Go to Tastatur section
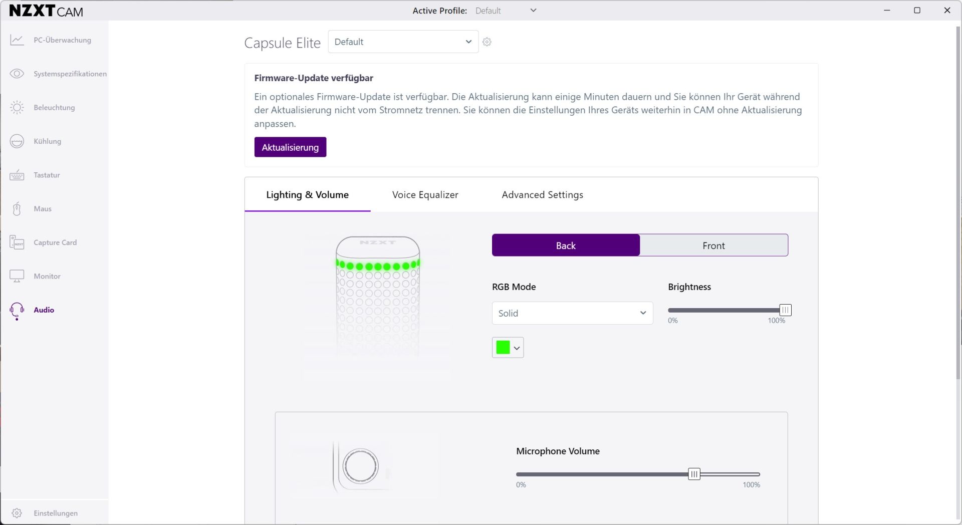Viewport: 962px width, 525px height. (47, 175)
